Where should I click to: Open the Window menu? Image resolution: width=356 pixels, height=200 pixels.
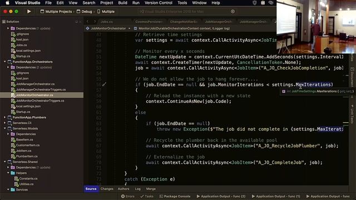coord(199,3)
